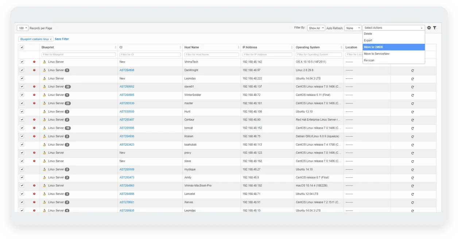Remove the 'Blueprint contains linux' filter chip
Viewport: 458px width, 239px height.
point(51,39)
